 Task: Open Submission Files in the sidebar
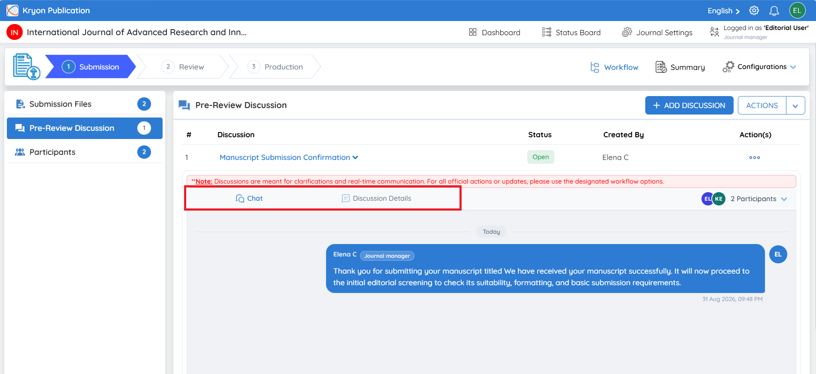pyautogui.click(x=85, y=104)
